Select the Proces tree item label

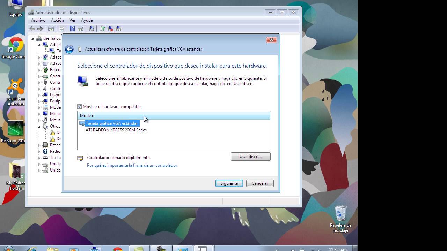click(56, 145)
